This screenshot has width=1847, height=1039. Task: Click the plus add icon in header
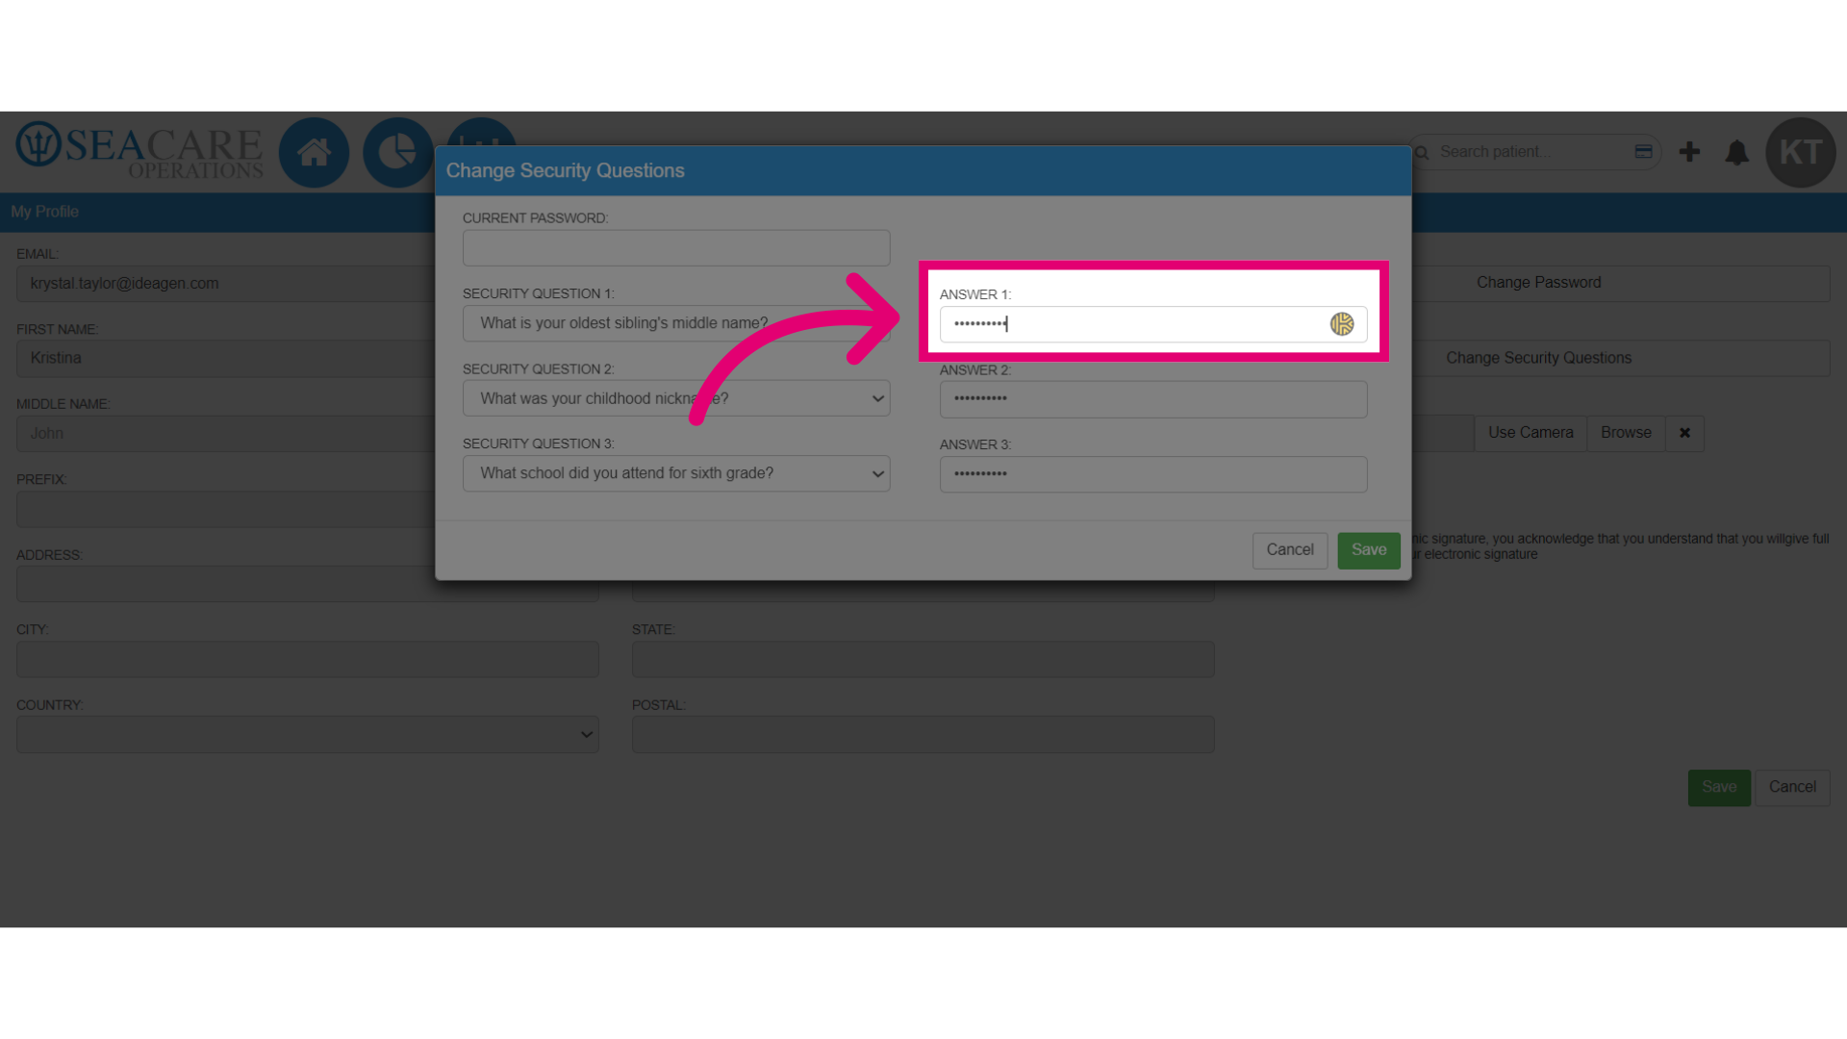[x=1689, y=152]
